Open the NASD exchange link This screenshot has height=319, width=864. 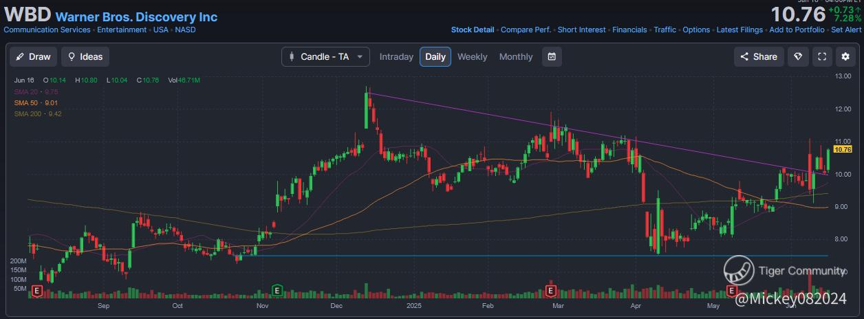click(186, 30)
